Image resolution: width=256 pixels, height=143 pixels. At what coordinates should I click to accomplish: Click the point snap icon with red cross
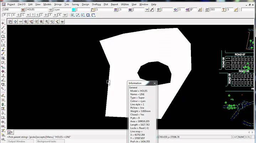pos(73,15)
